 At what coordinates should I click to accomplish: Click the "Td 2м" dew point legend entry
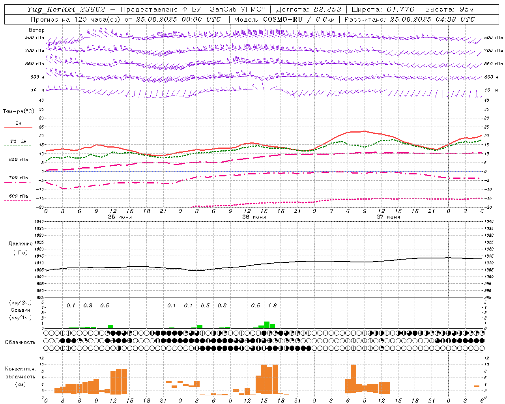point(19,141)
